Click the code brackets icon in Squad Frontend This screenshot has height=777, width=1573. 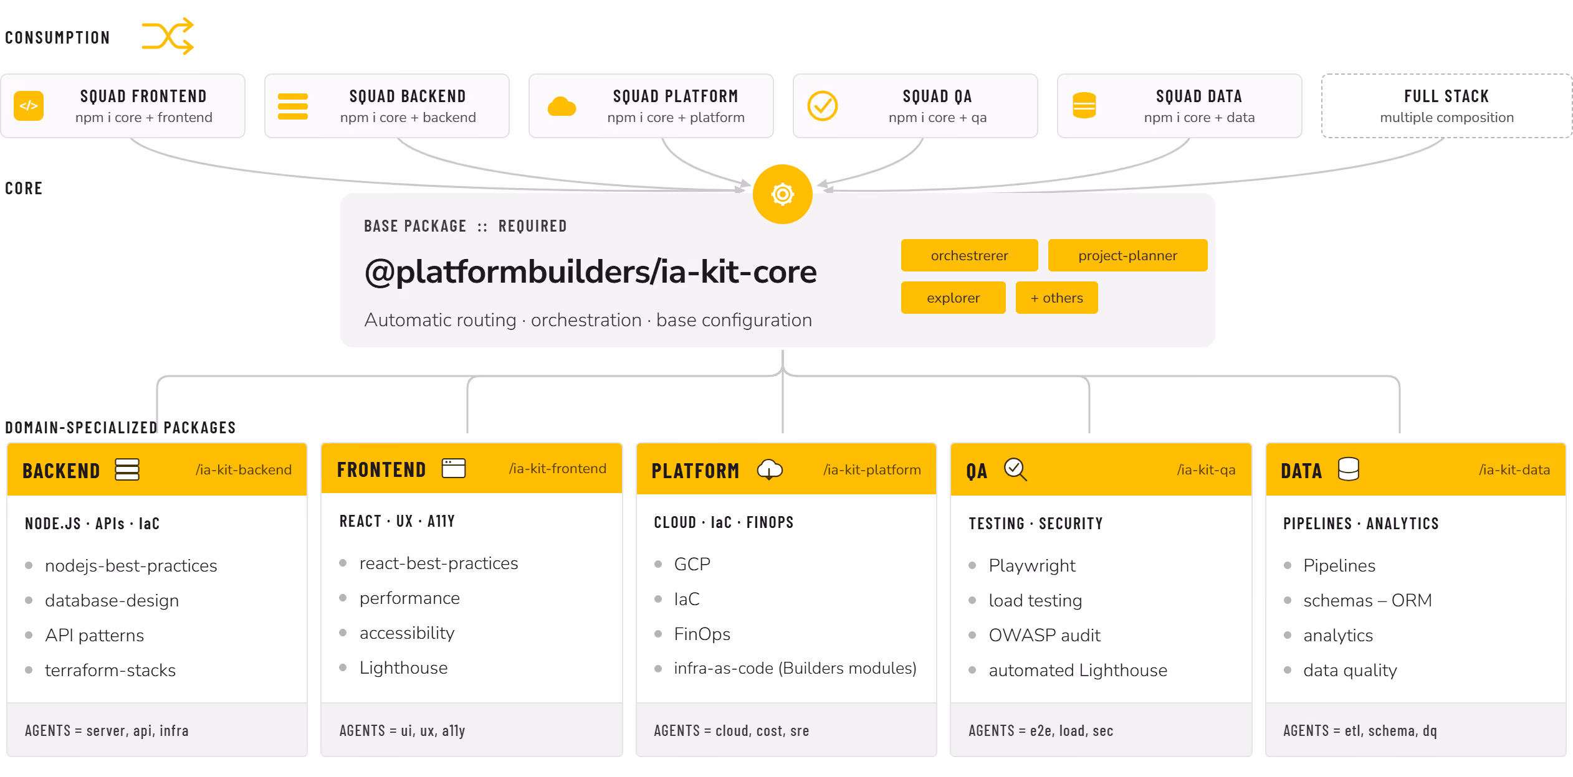coord(29,106)
